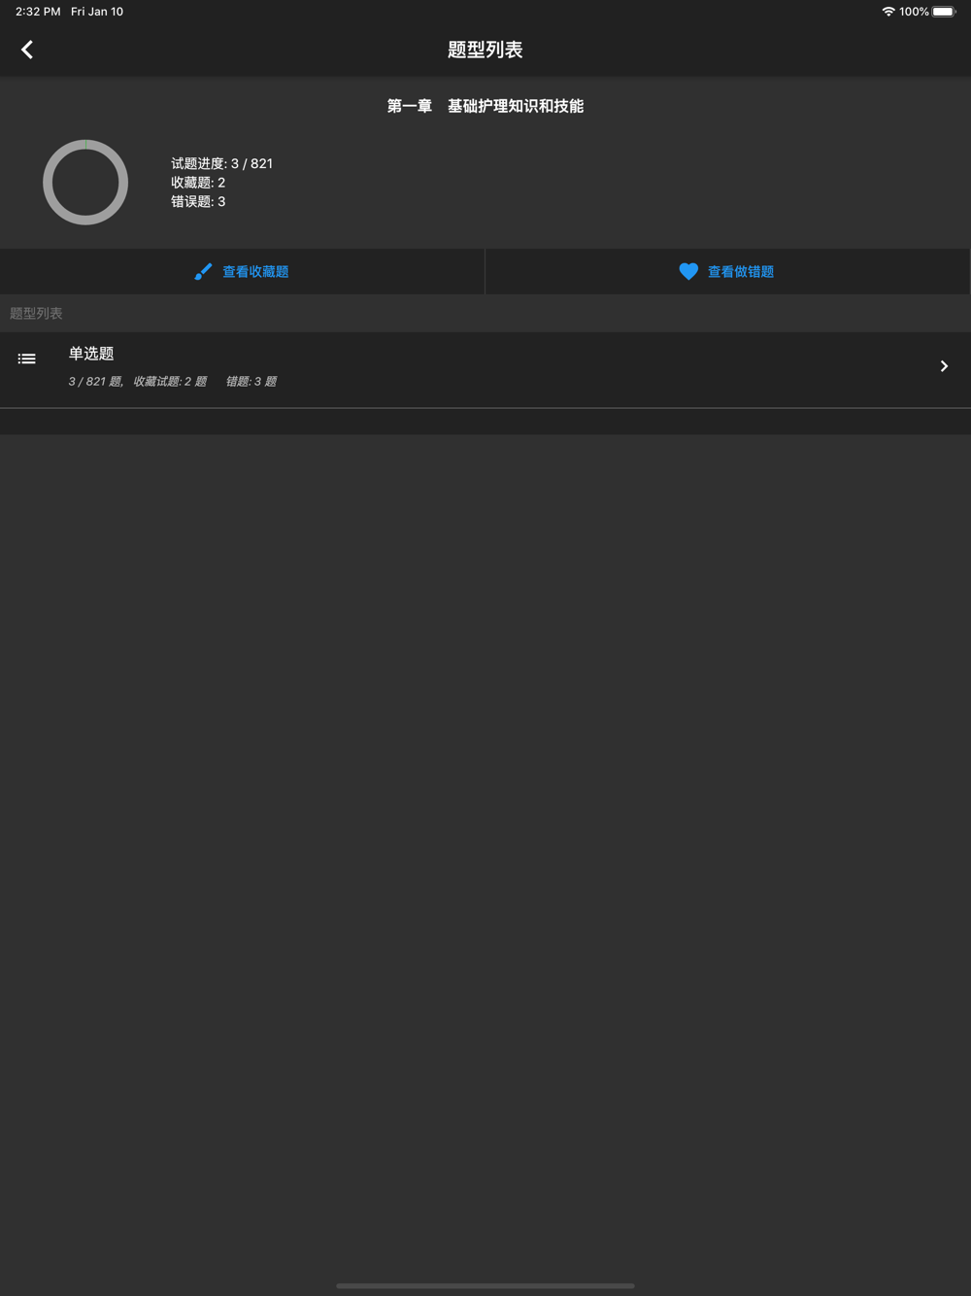The width and height of the screenshot is (971, 1296).
Task: Tap the home indicator bar at screen bottom
Action: pos(485,1285)
